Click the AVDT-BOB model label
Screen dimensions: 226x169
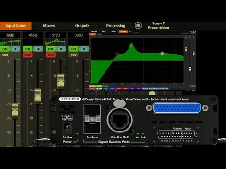pos(70,99)
